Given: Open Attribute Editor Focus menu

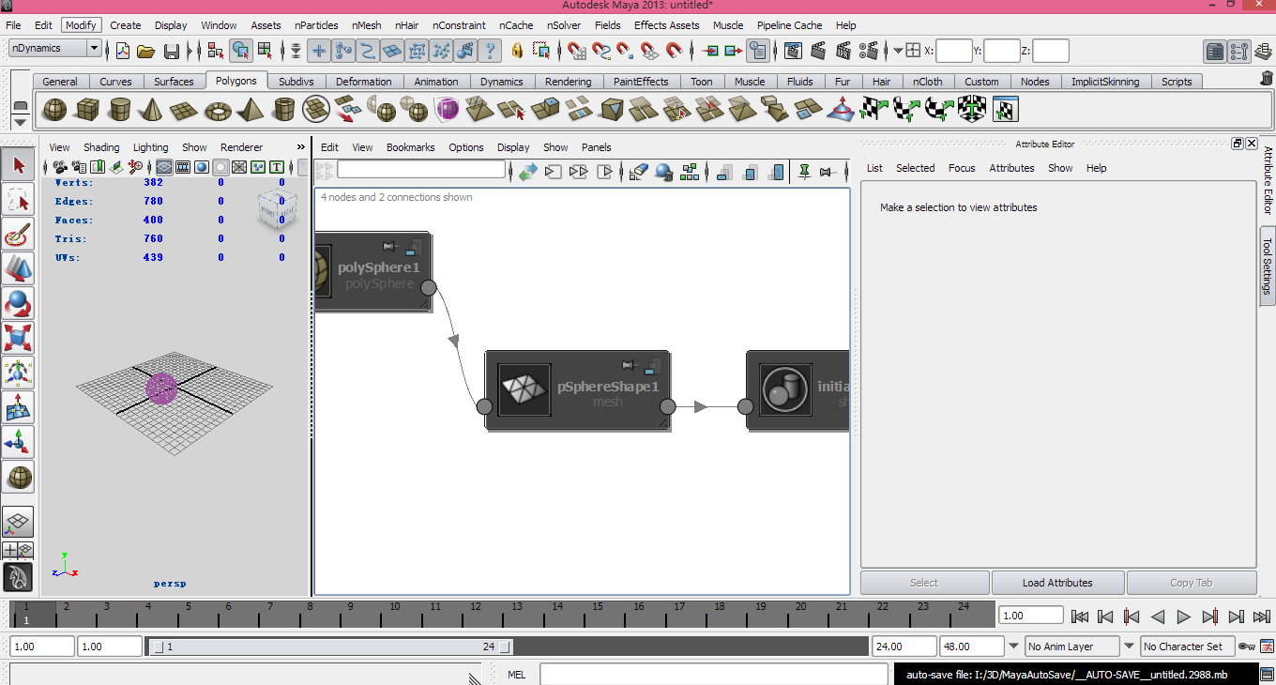Looking at the screenshot, I should (962, 168).
